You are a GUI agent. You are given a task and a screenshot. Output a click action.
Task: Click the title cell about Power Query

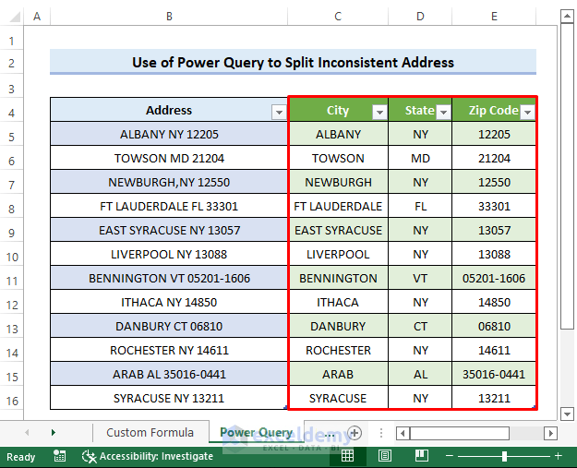tap(293, 62)
